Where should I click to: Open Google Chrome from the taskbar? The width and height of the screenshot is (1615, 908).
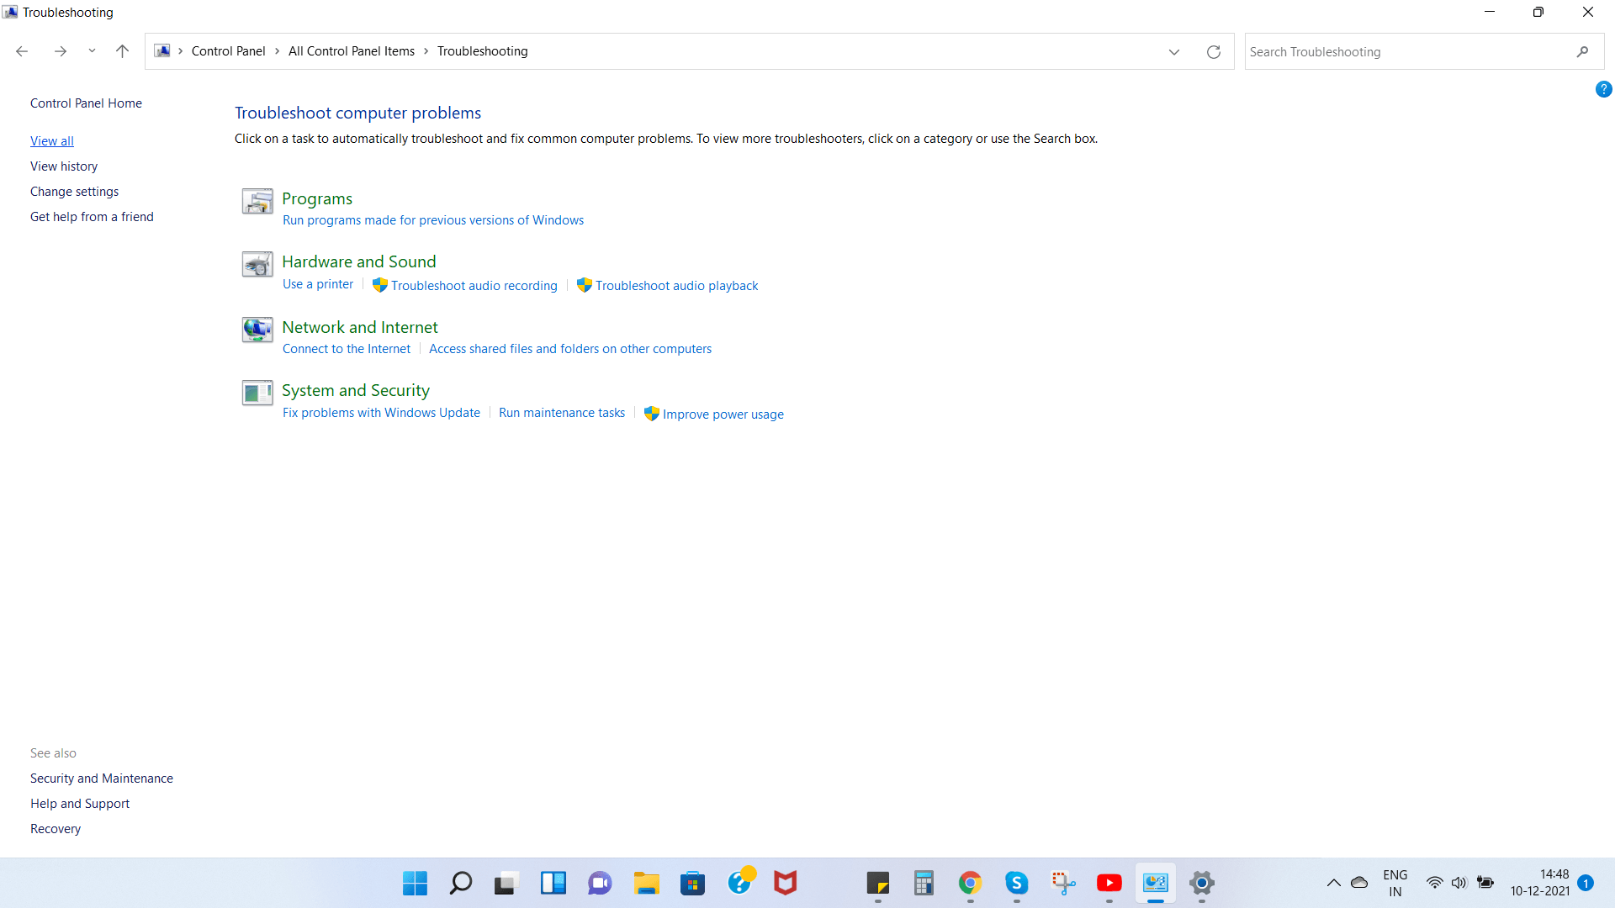[971, 883]
